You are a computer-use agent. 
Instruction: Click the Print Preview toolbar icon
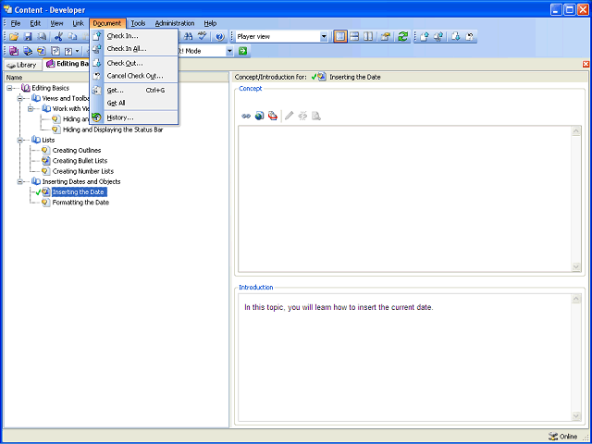pos(42,37)
